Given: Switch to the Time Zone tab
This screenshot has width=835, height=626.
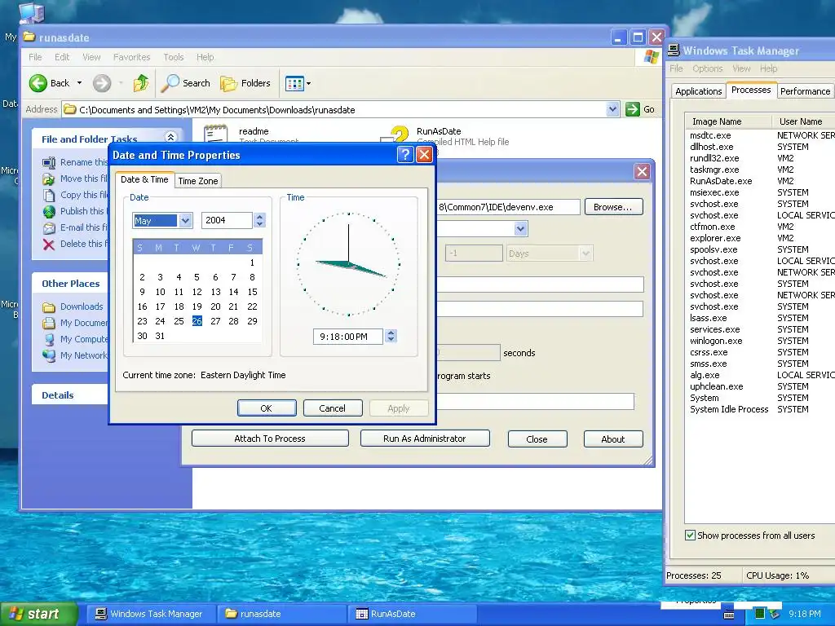Looking at the screenshot, I should pyautogui.click(x=198, y=181).
